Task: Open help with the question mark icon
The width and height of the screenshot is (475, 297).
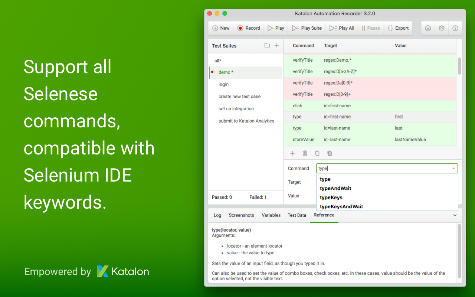Action: click(455, 28)
